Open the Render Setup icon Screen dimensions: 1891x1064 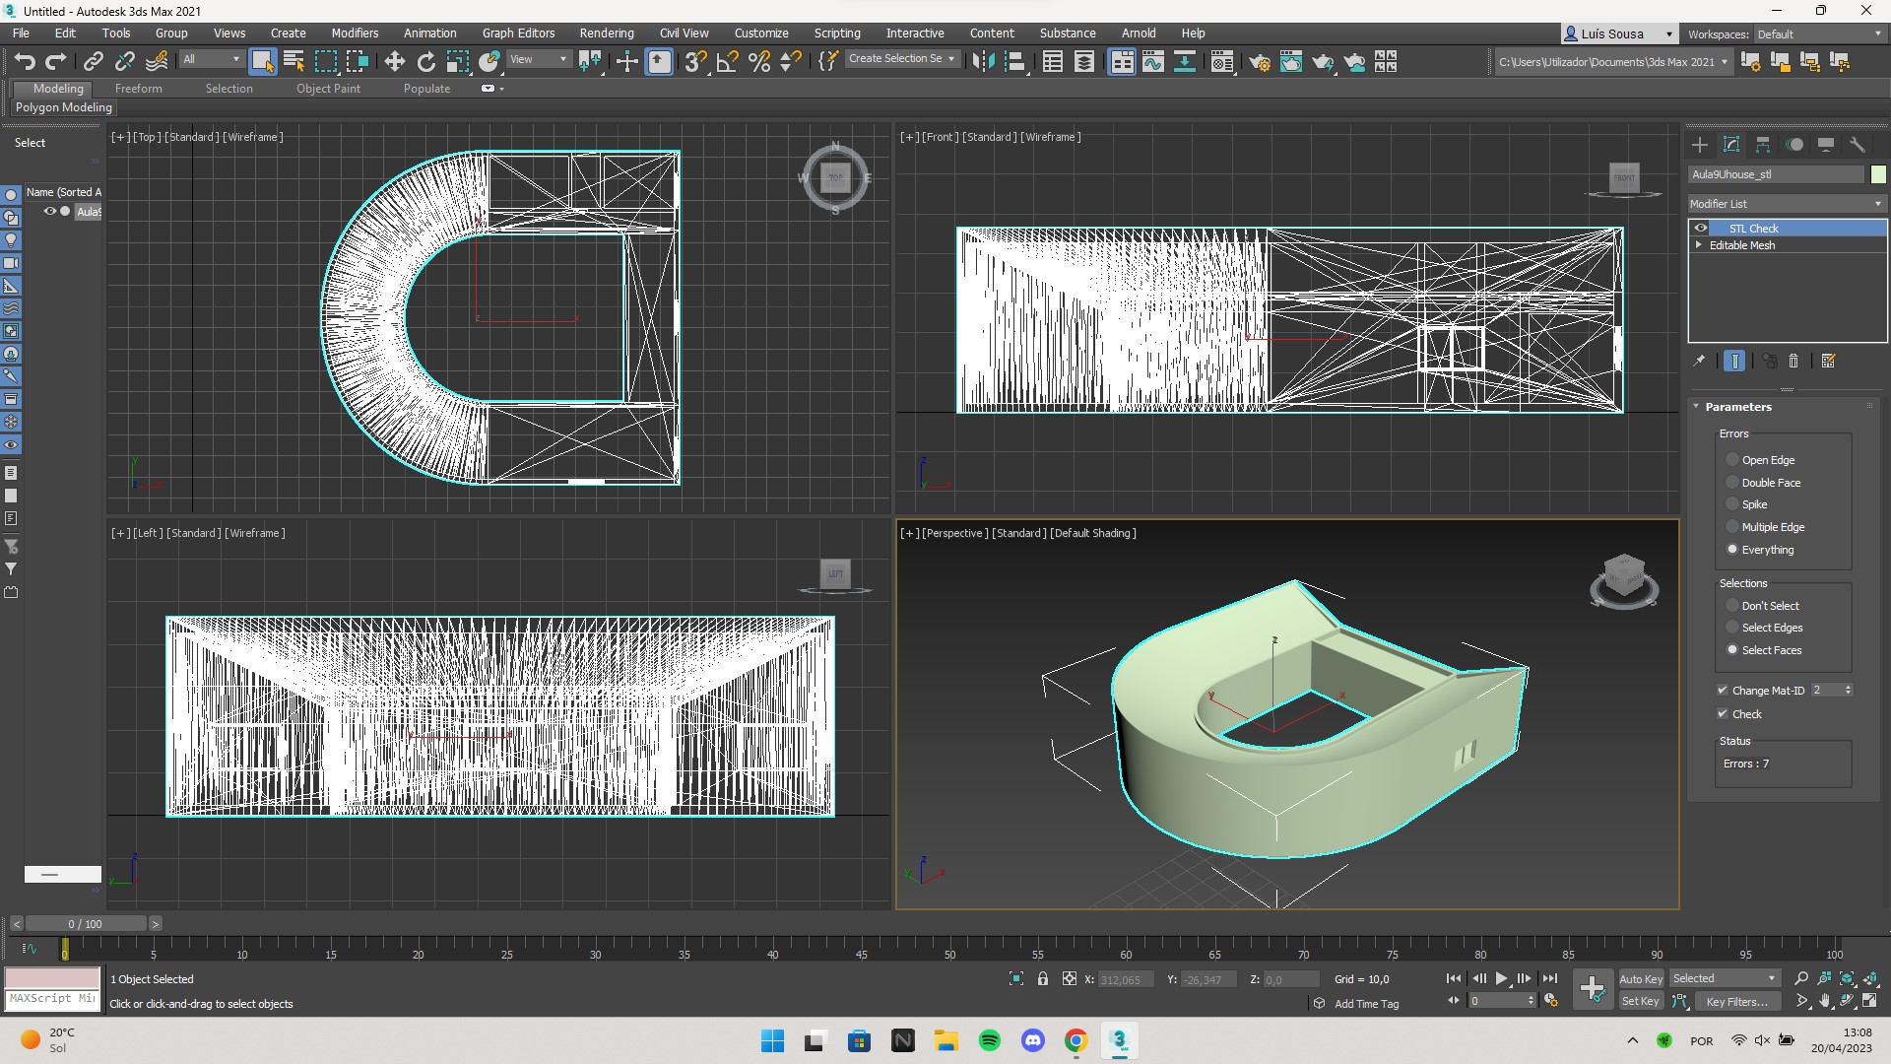1260,62
